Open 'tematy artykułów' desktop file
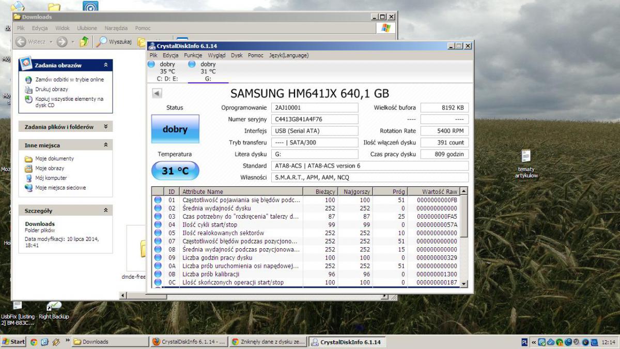This screenshot has width=620, height=349. 526,164
